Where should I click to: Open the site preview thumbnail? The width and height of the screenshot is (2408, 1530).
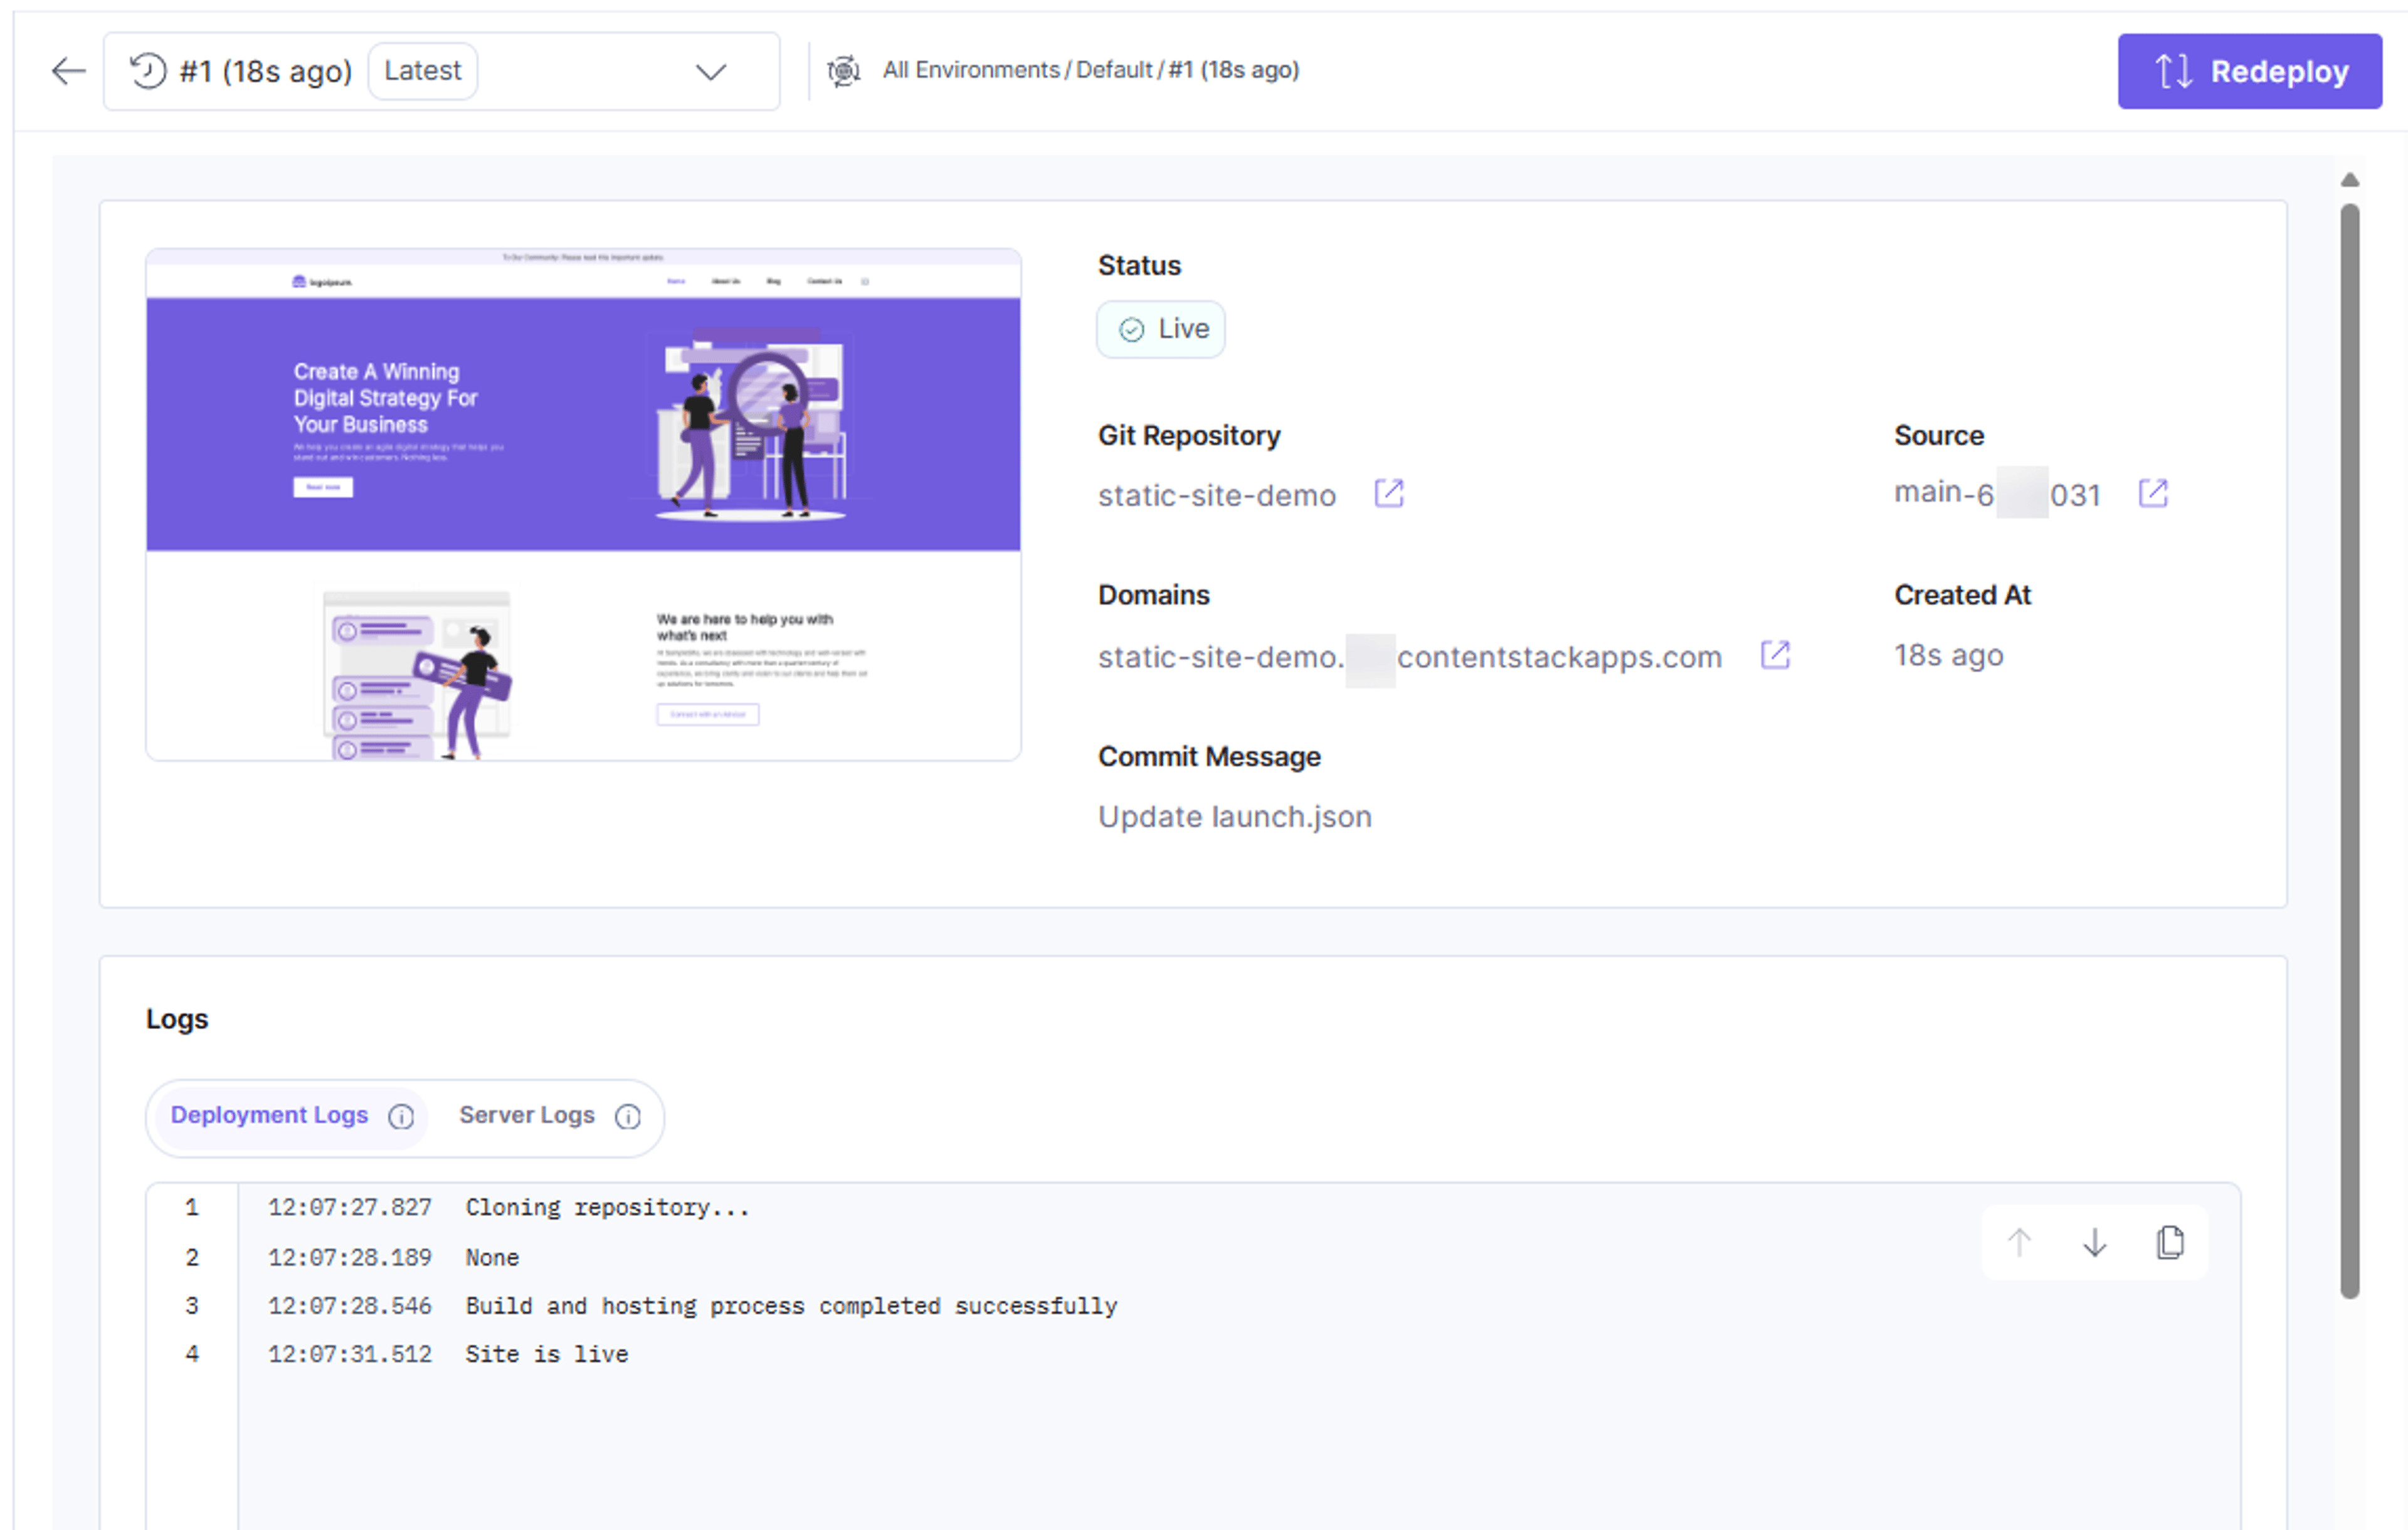click(x=583, y=504)
